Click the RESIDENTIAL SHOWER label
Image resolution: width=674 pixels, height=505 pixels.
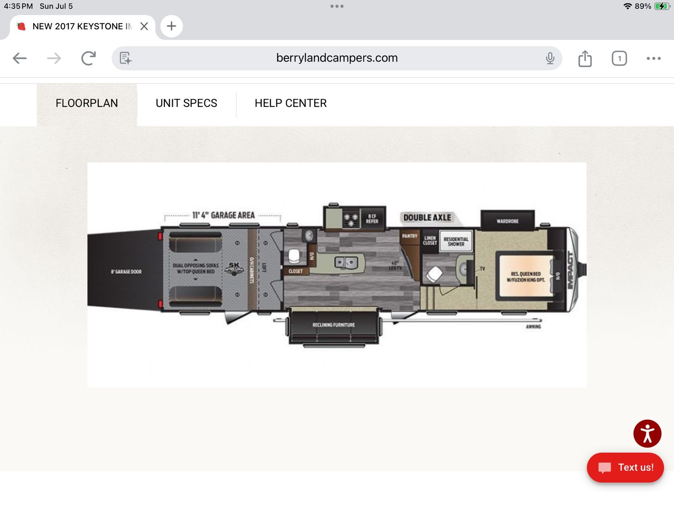(456, 242)
